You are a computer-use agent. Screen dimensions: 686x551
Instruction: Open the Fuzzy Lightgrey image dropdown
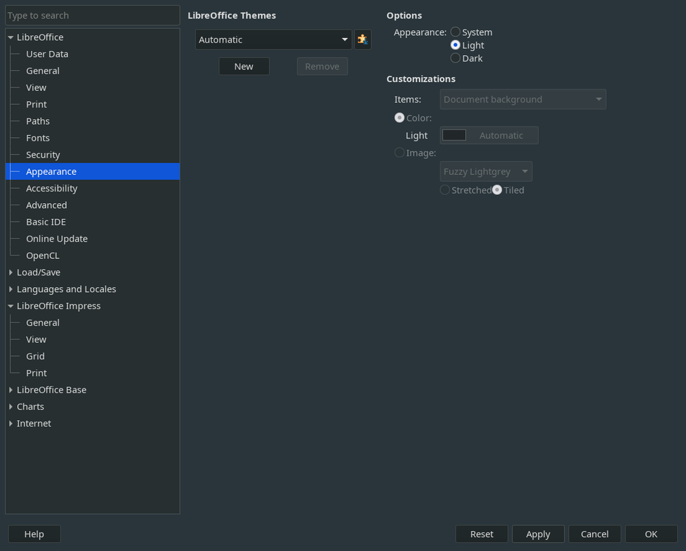[486, 171]
